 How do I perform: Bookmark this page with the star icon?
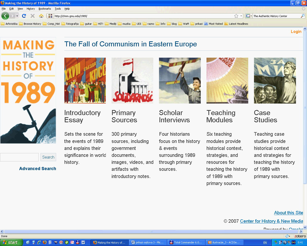click(236, 16)
